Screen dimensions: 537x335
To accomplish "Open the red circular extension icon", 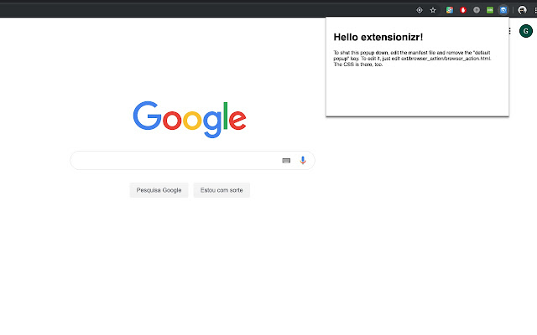I will click(x=463, y=10).
